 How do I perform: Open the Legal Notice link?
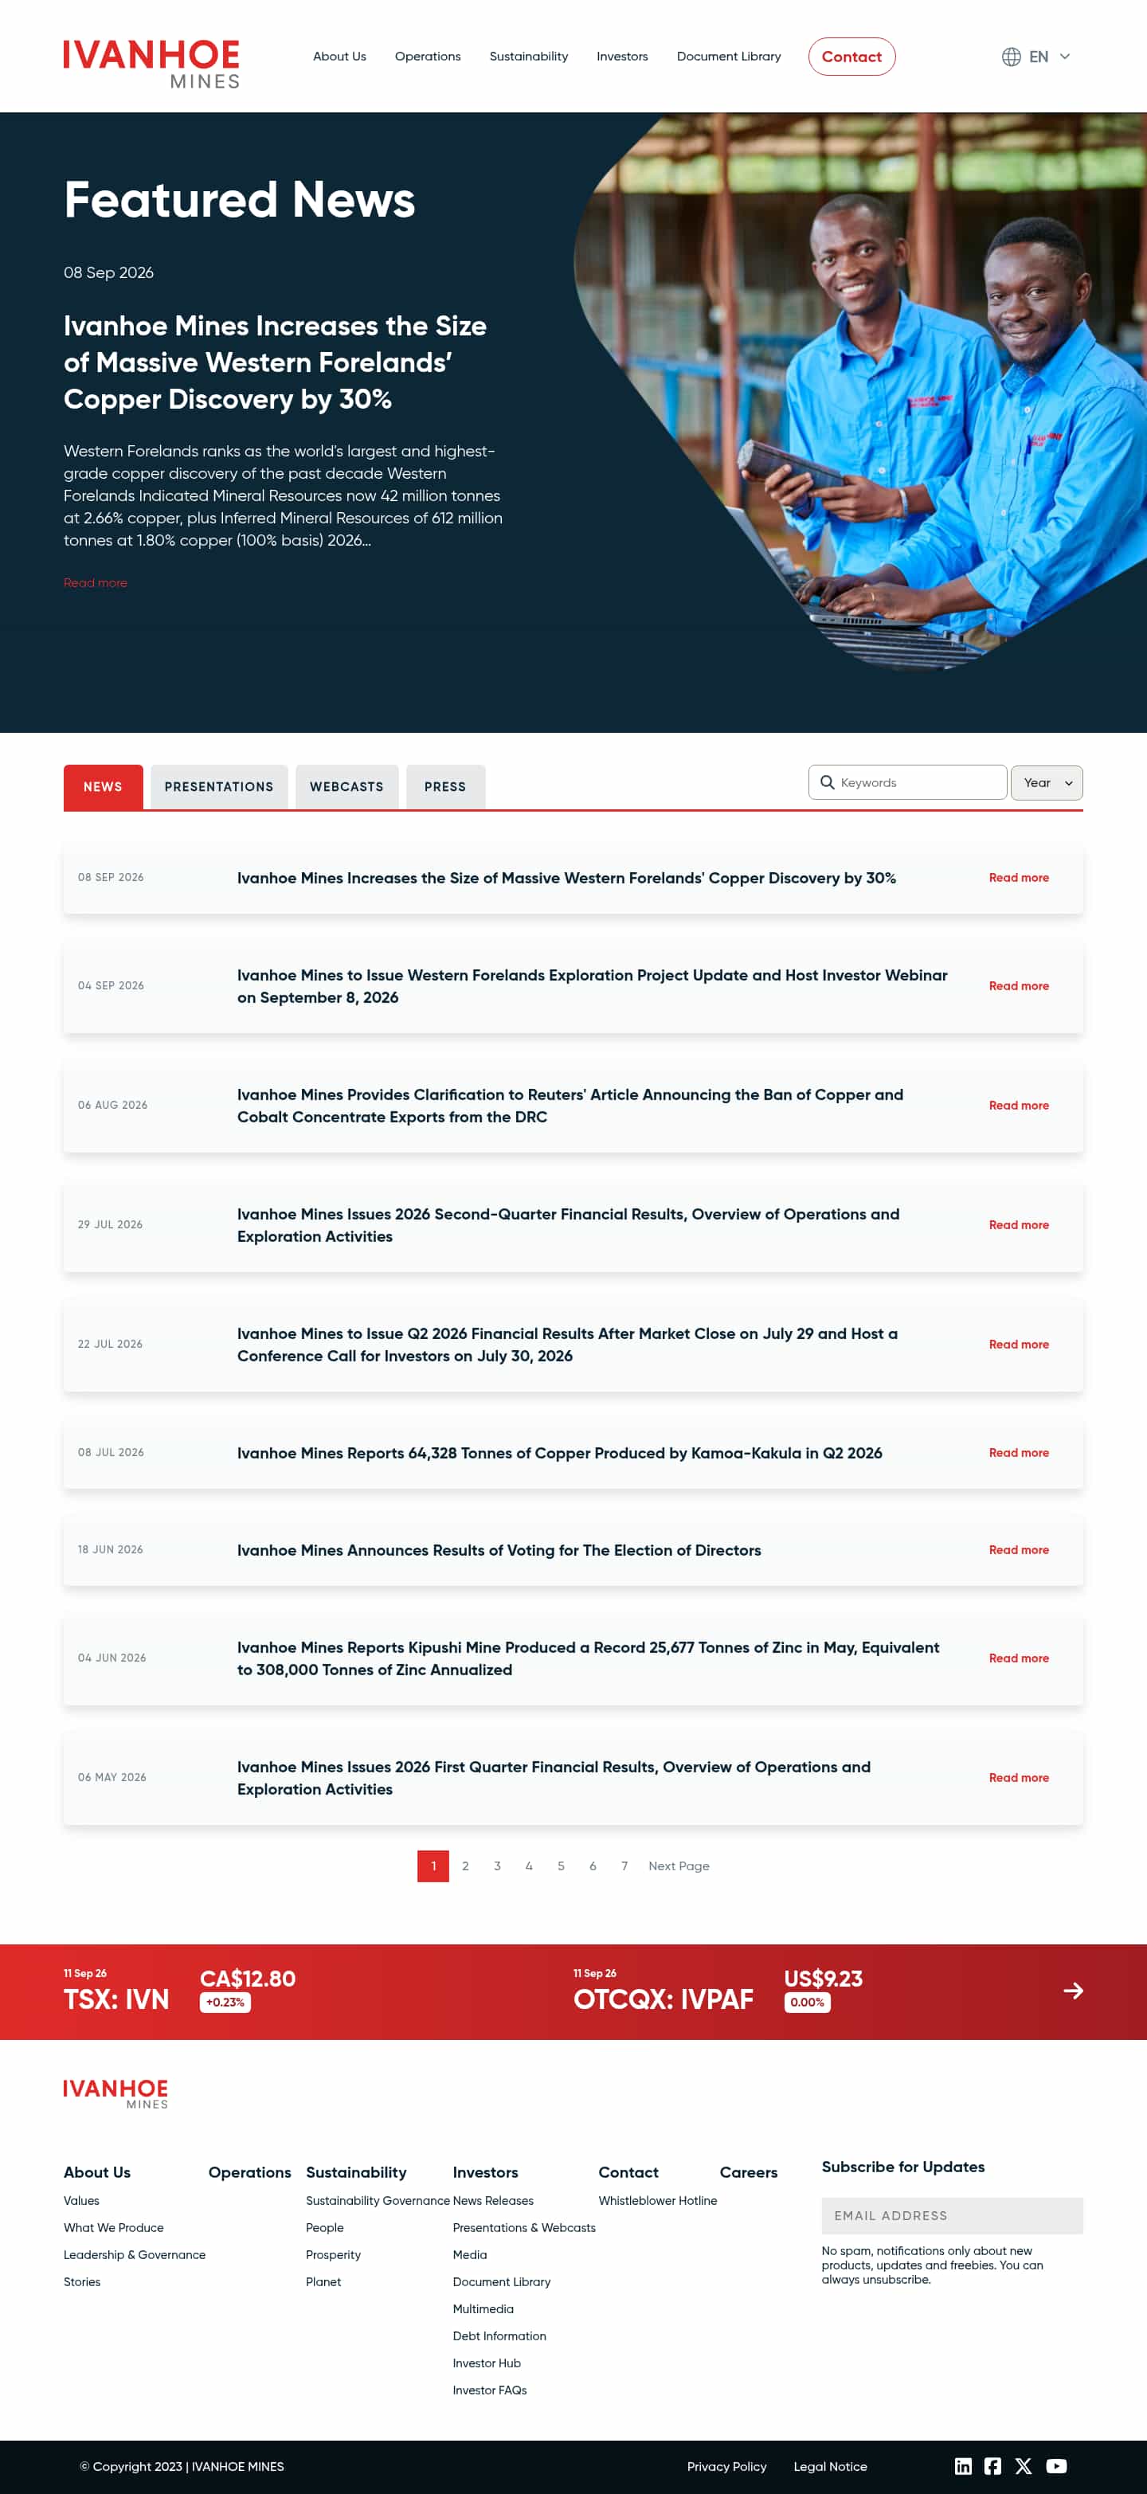pyautogui.click(x=831, y=2467)
